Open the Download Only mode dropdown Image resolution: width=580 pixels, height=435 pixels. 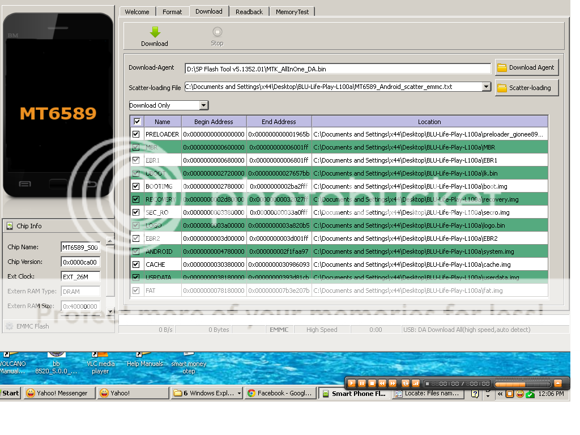(203, 105)
